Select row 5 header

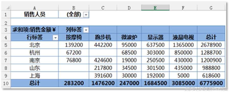click(x=6, y=45)
